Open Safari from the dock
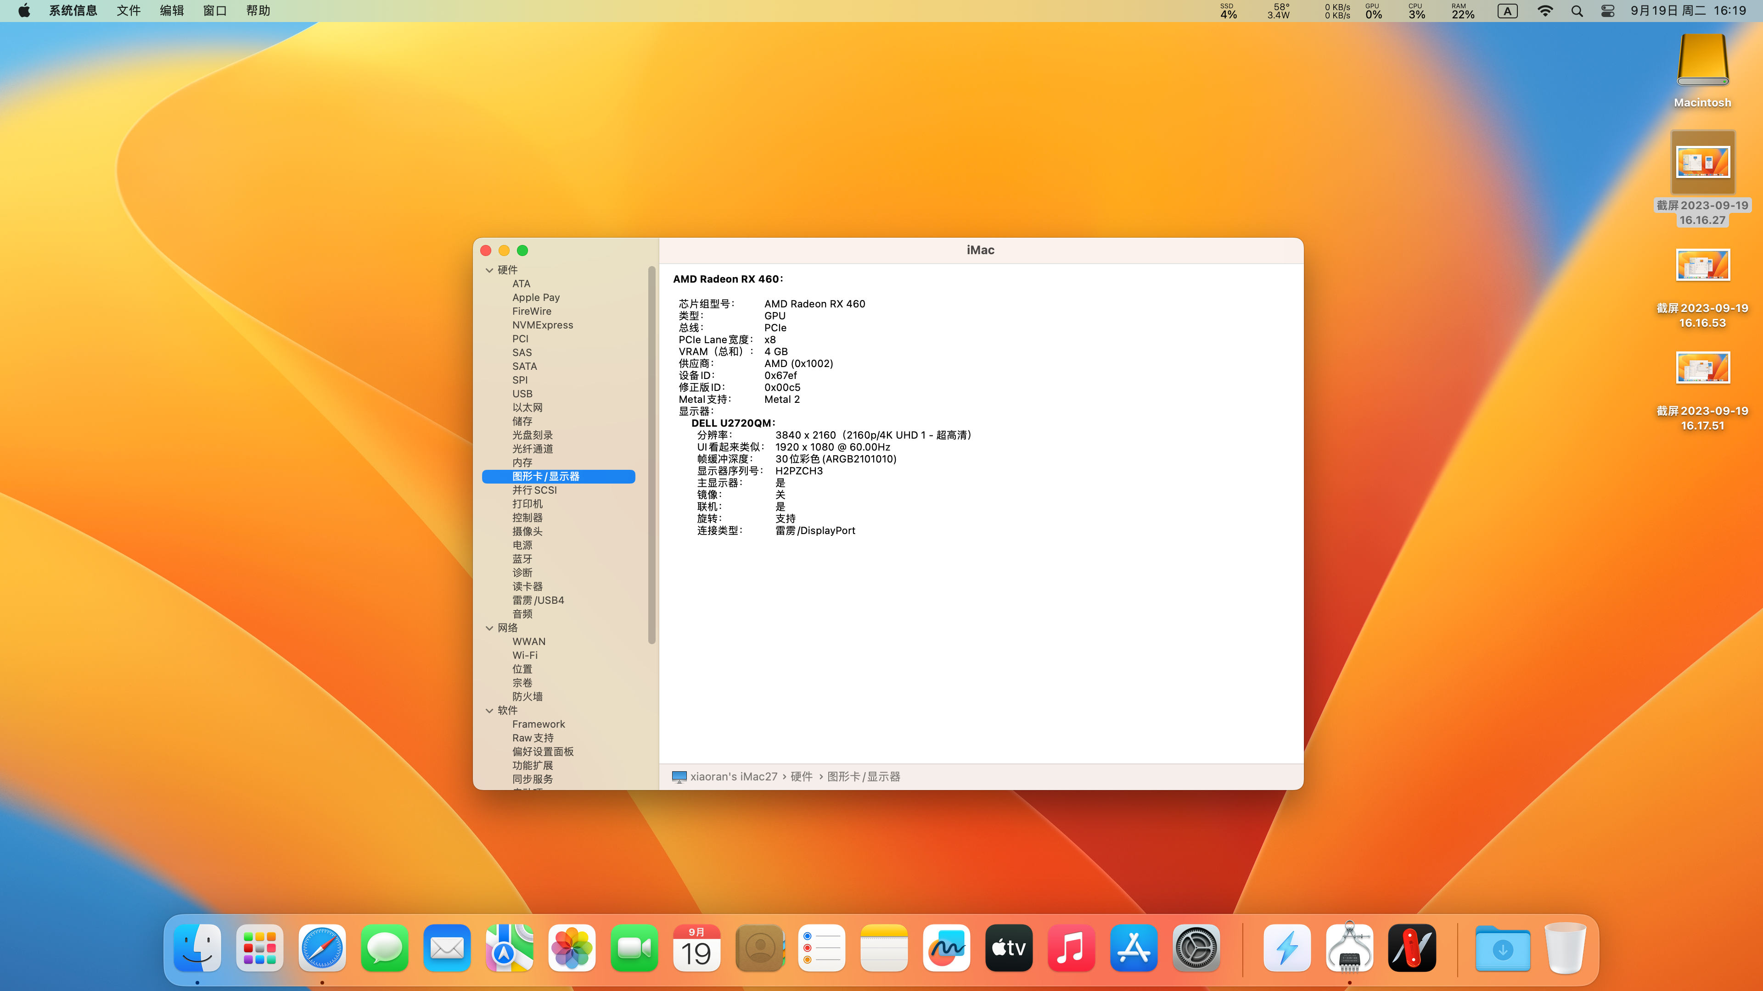The width and height of the screenshot is (1763, 991). coord(322,948)
